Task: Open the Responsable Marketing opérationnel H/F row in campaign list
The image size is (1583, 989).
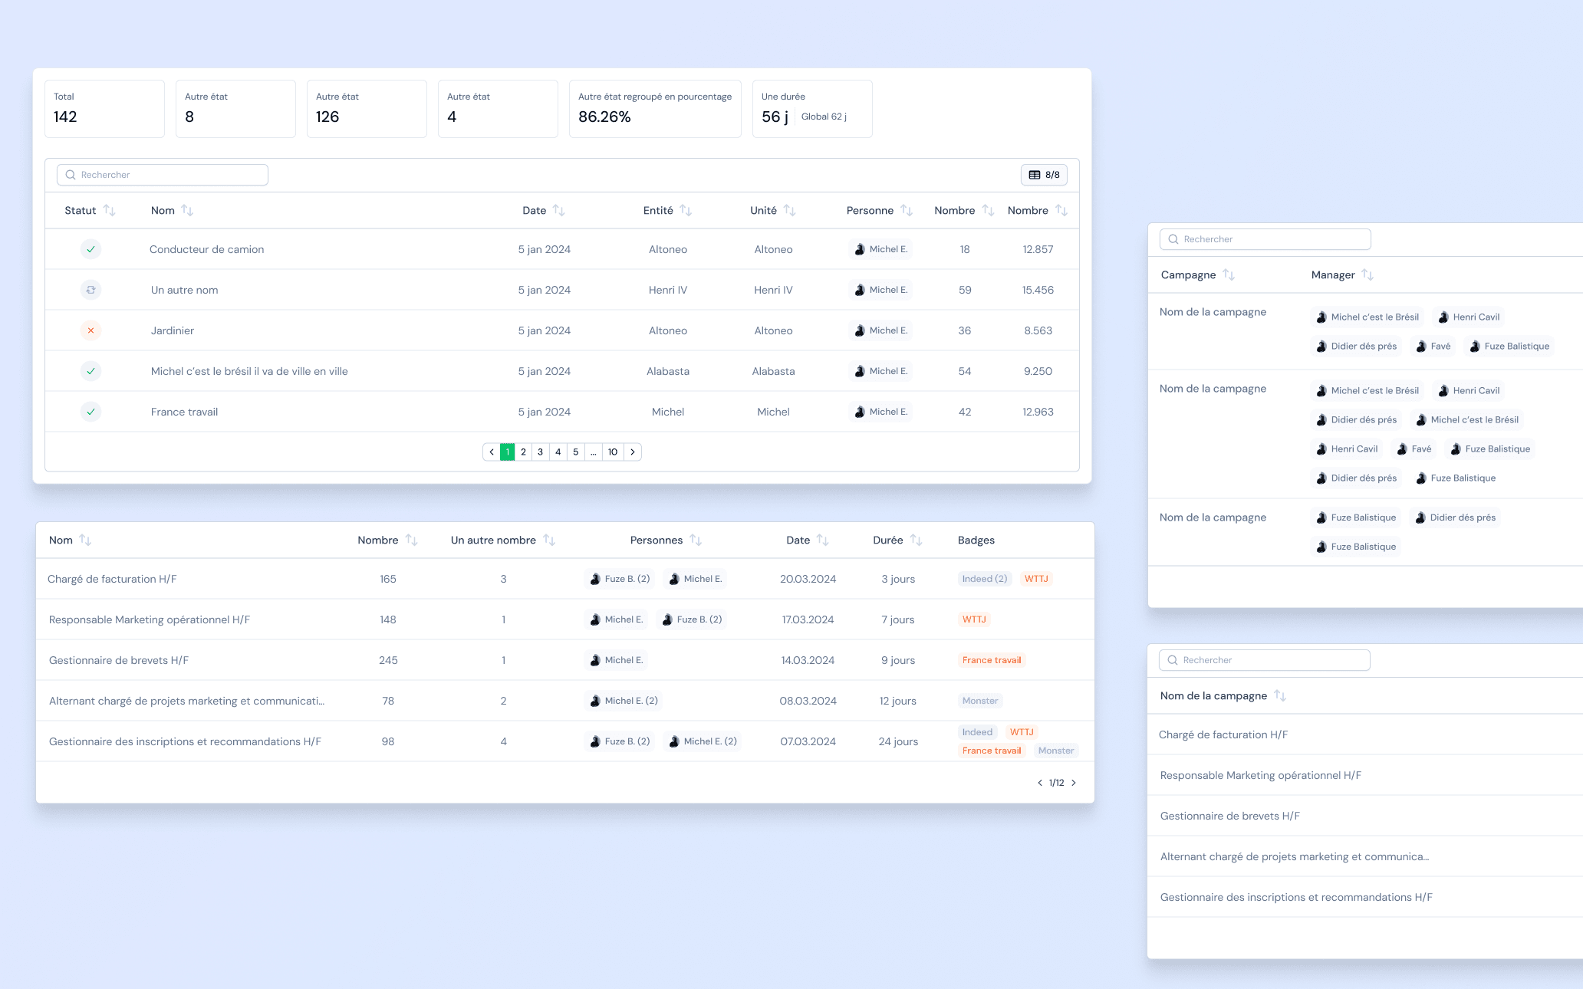Action: tap(1260, 775)
